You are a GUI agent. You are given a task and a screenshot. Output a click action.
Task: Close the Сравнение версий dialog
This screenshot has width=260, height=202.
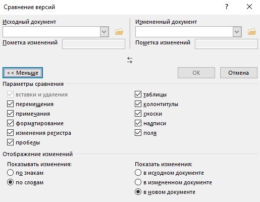(x=249, y=7)
